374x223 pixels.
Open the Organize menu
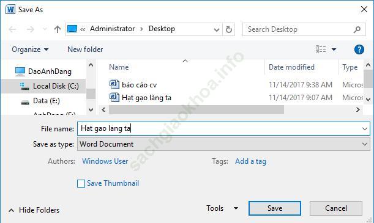point(30,49)
